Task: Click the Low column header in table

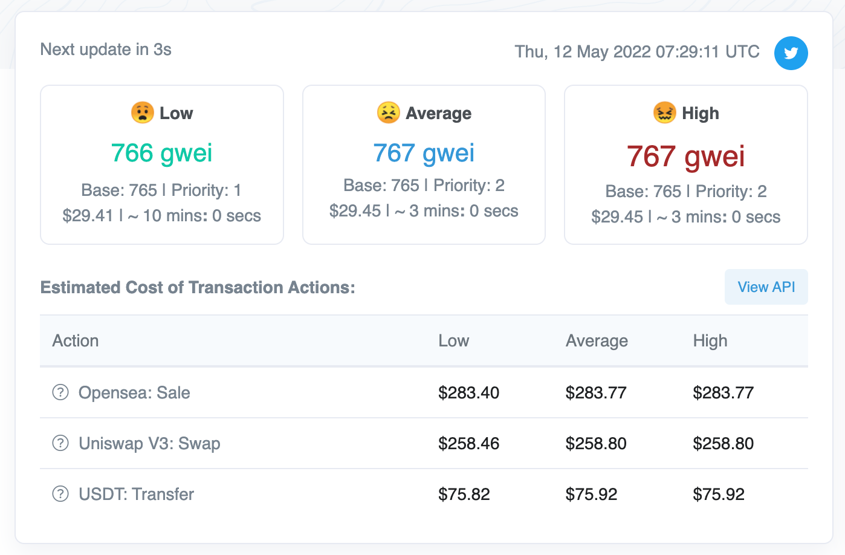Action: click(453, 341)
